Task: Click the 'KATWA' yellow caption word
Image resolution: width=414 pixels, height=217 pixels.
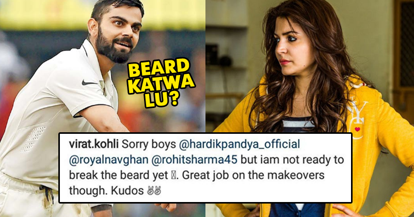Action: coord(161,85)
